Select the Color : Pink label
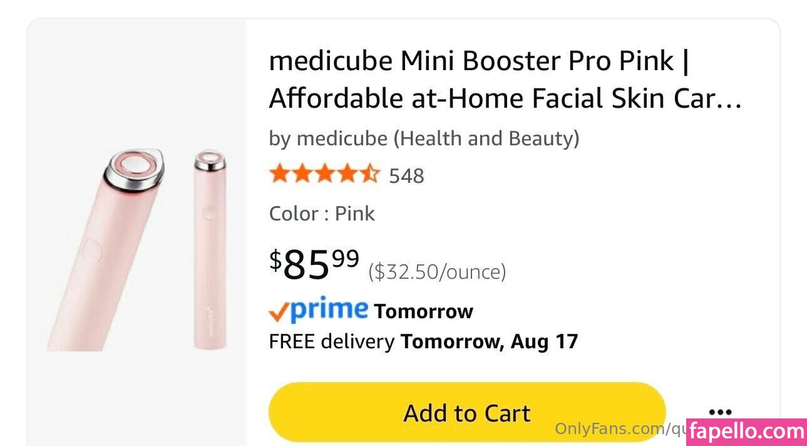 (x=322, y=214)
